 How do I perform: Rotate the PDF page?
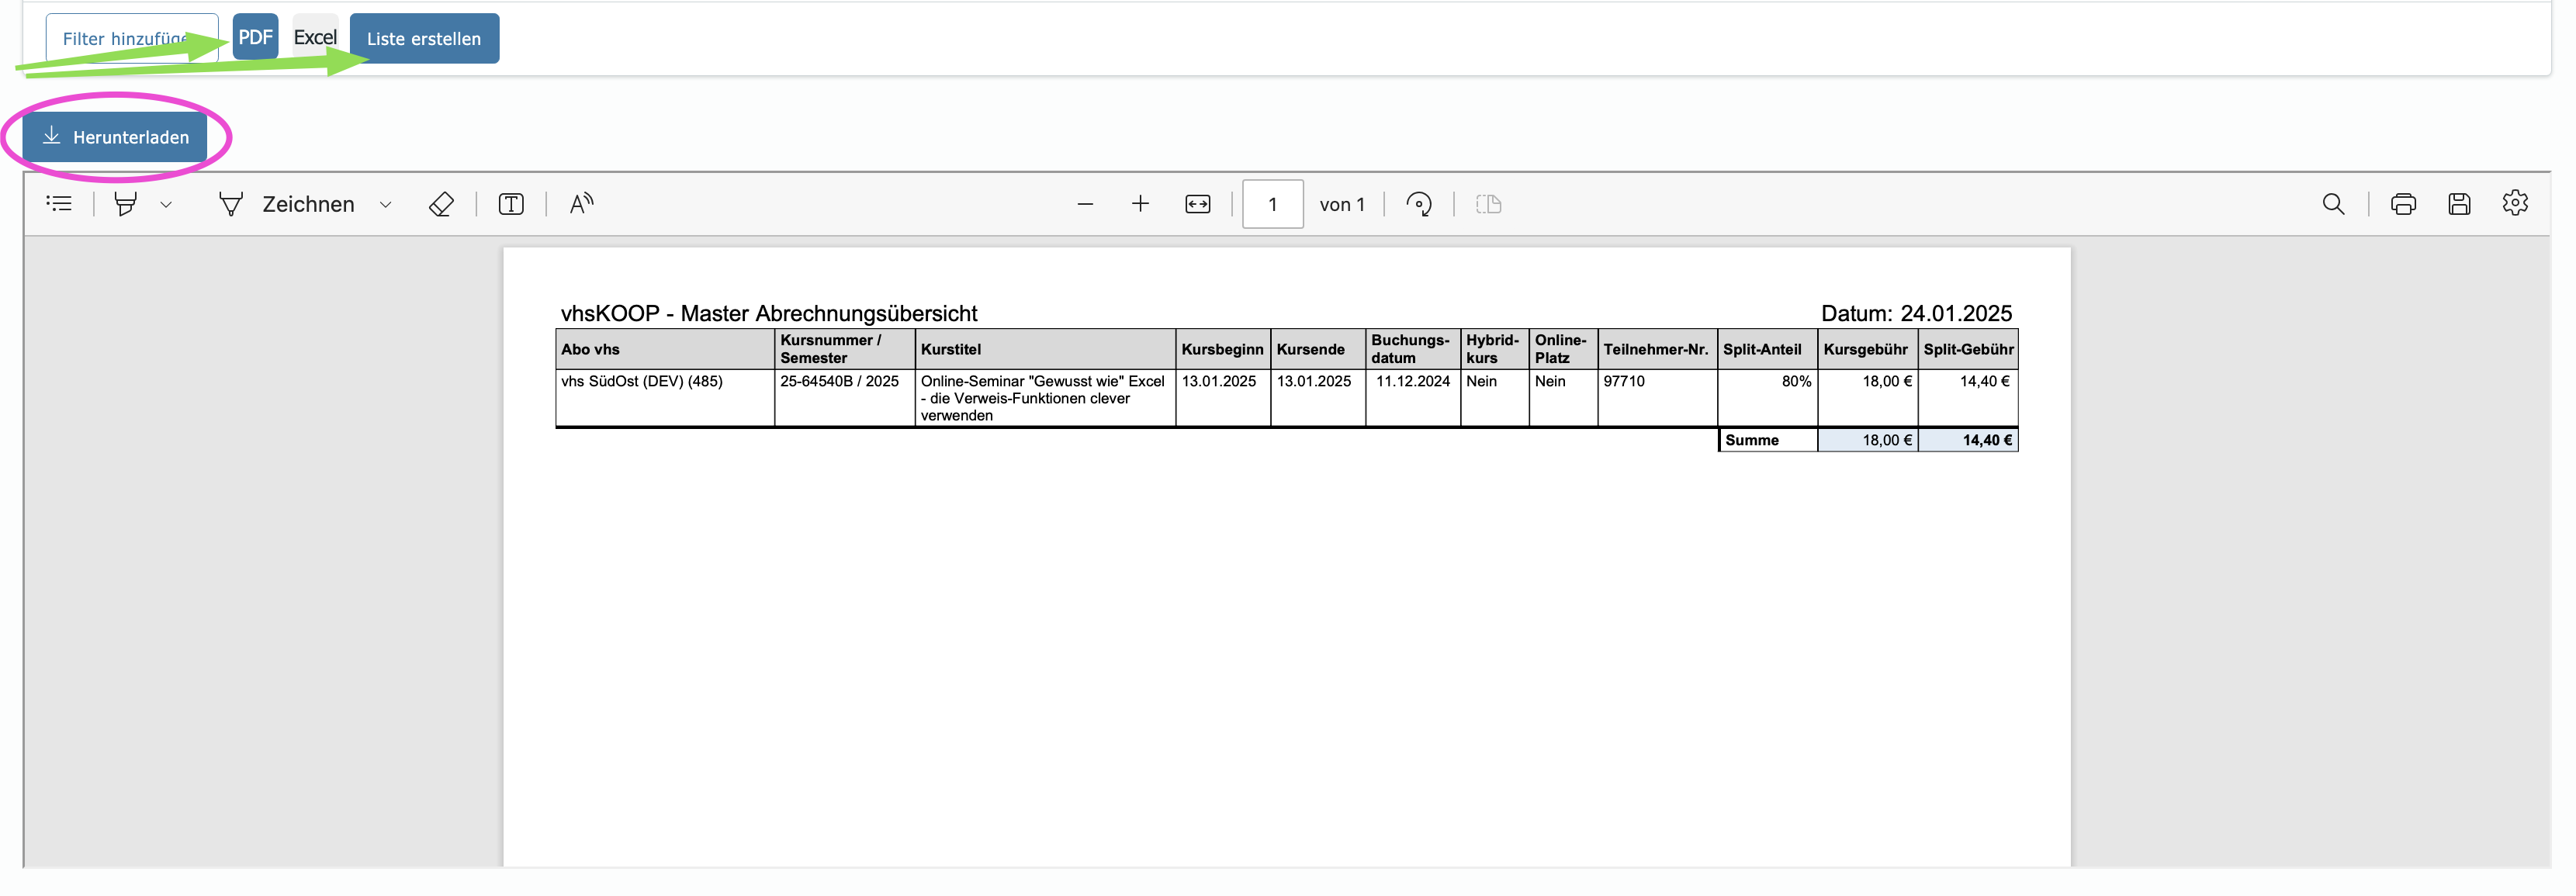(x=1418, y=204)
